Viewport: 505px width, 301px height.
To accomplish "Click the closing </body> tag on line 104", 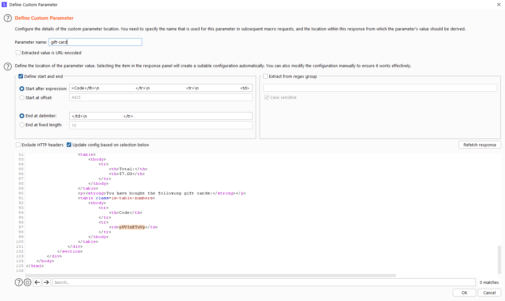I will pos(45,261).
